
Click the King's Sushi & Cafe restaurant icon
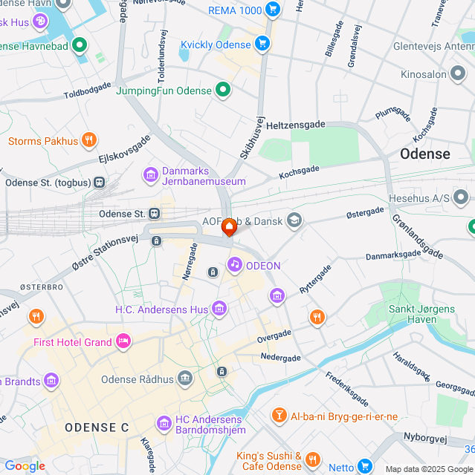coord(312,460)
